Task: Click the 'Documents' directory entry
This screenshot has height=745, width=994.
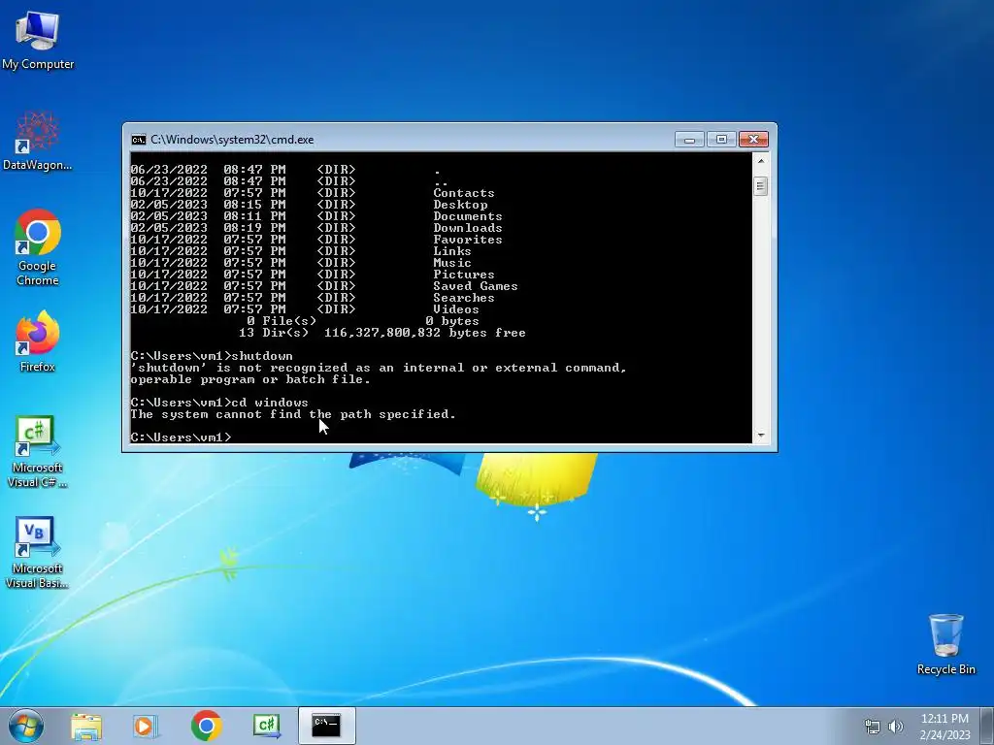Action: (467, 216)
